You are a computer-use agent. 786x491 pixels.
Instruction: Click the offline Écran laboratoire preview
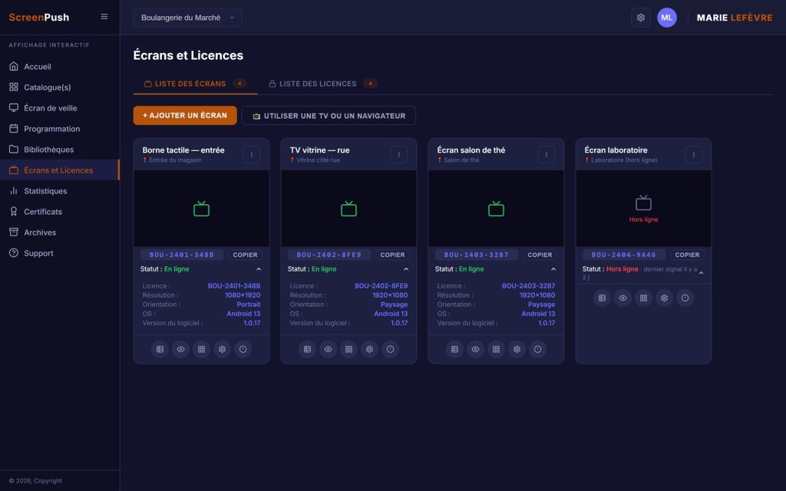click(644, 209)
